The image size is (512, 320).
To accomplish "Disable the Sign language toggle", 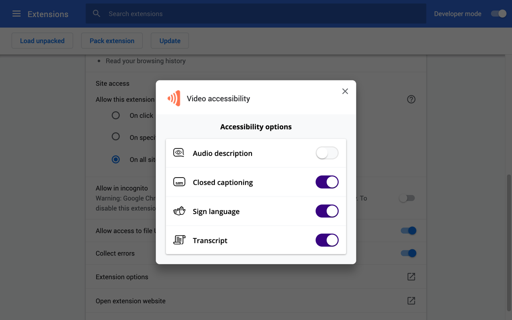I will point(327,211).
